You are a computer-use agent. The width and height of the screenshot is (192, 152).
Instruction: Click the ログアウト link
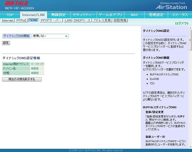(182, 24)
